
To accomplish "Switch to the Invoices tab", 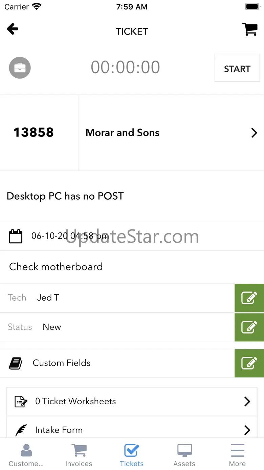I will click(79, 455).
